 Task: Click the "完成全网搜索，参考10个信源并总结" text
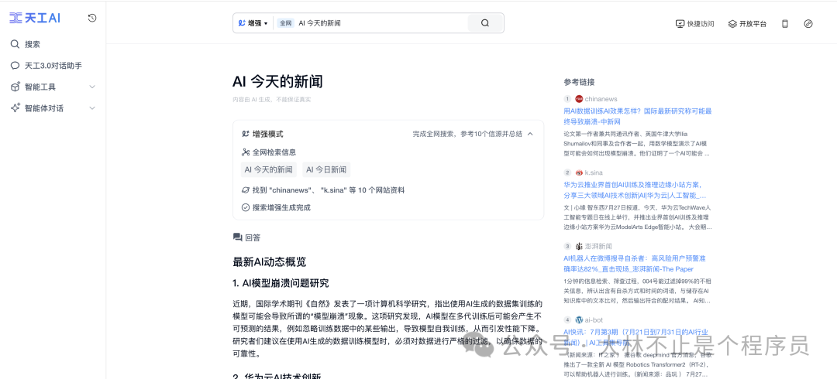(467, 134)
